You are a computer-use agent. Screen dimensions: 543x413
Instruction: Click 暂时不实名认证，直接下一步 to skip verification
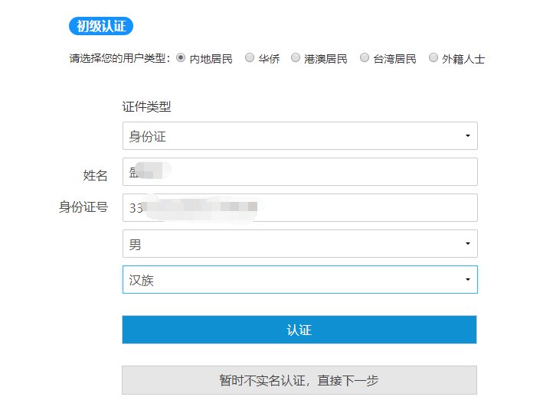pos(299,380)
